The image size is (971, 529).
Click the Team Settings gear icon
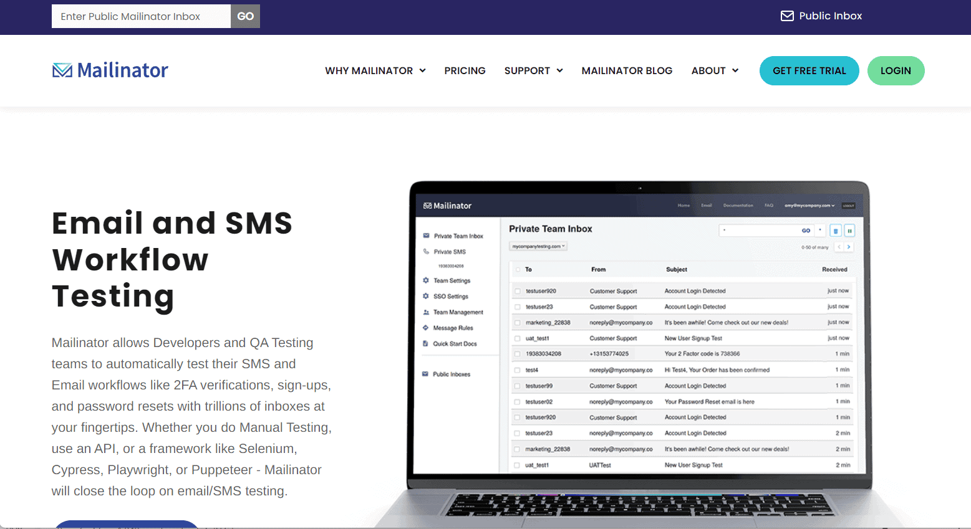[426, 280]
